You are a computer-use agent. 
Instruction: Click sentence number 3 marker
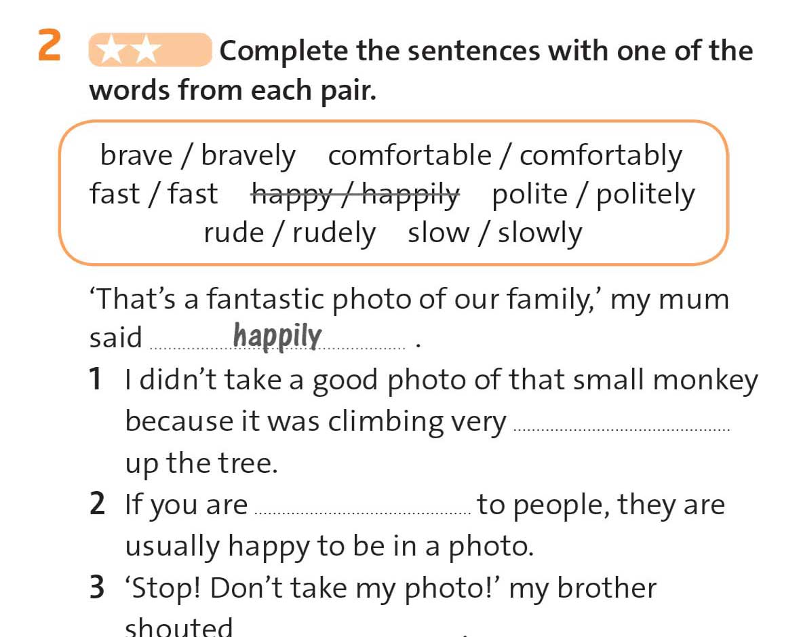tap(97, 588)
